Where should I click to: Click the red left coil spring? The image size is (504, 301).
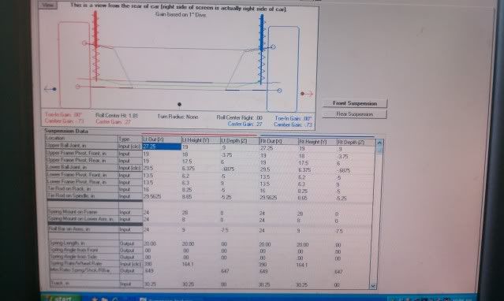[95, 46]
